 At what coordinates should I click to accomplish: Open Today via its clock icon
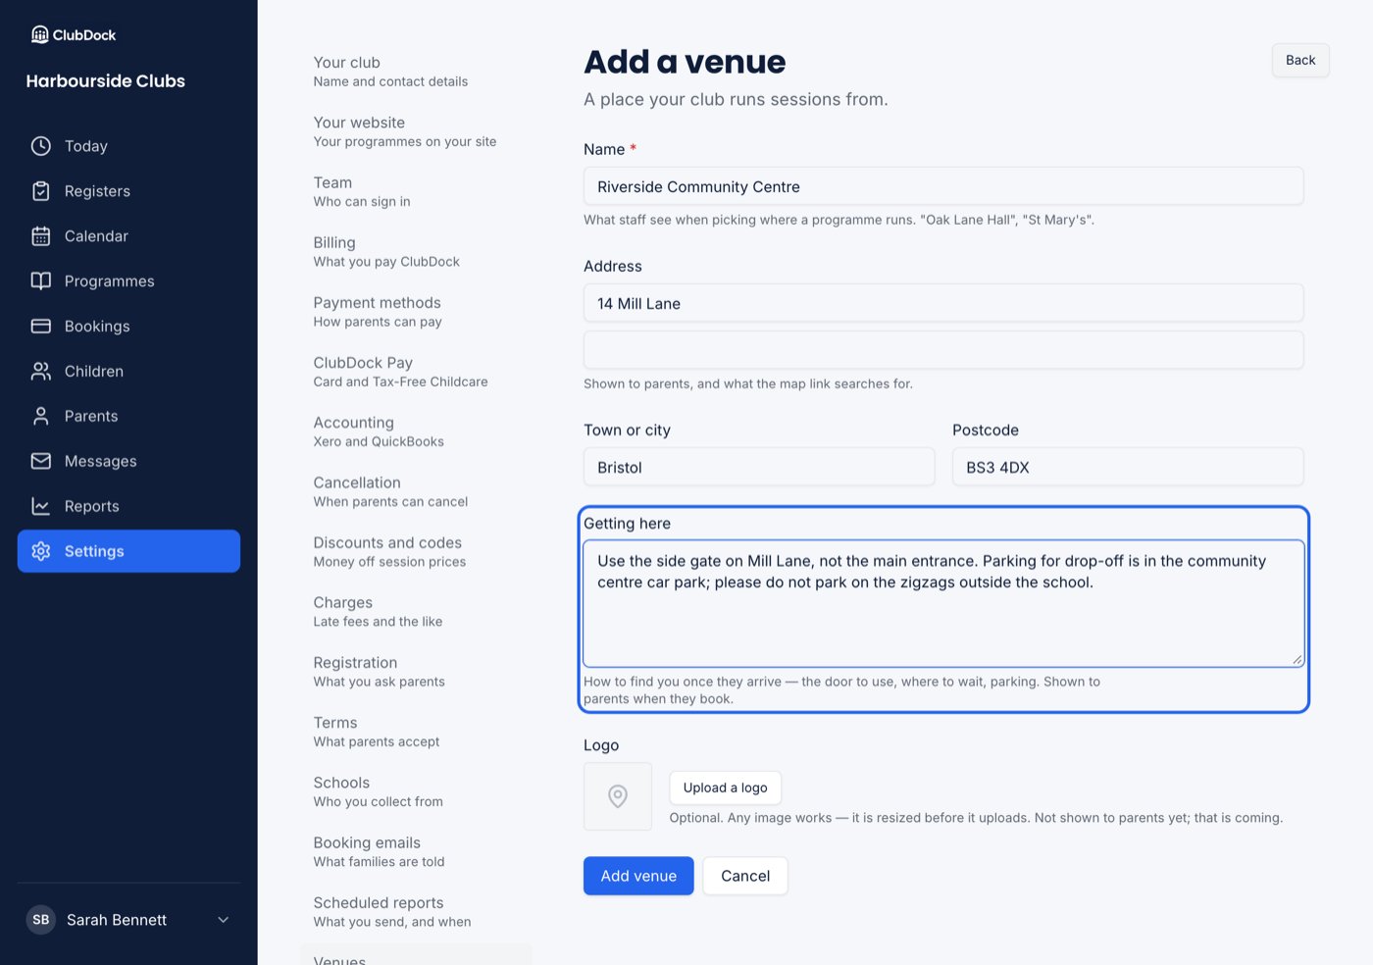pyautogui.click(x=41, y=146)
